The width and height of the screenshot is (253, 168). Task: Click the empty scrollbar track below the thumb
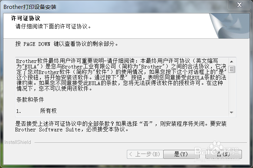click(x=232, y=91)
